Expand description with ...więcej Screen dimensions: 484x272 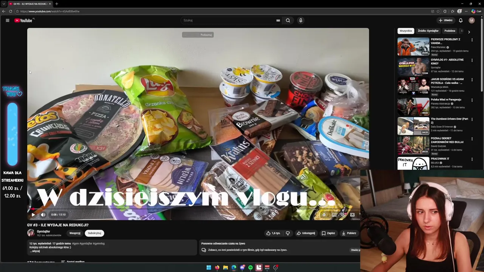[35, 251]
